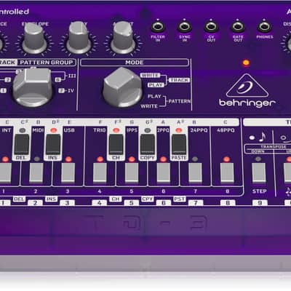Click the white step button numbered 6
This screenshot has height=291, width=291.
(164, 172)
